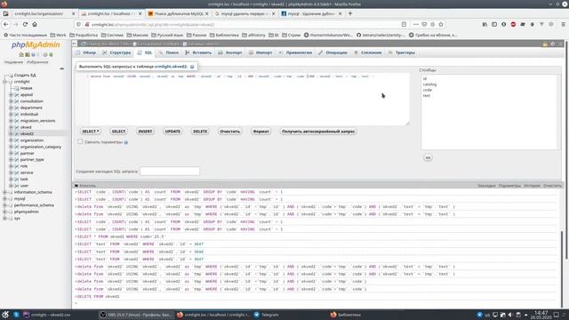
Task: Open the clock in system tray
Action: point(541,315)
